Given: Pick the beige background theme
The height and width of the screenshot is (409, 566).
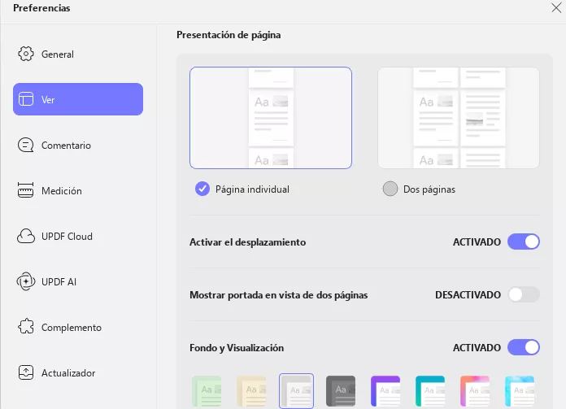Looking at the screenshot, I should click(x=251, y=391).
